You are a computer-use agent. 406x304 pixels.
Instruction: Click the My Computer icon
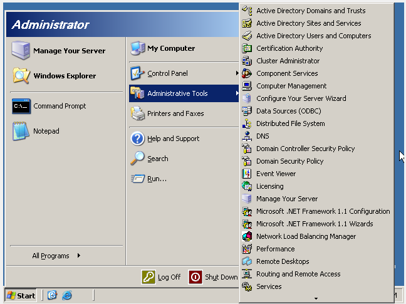point(138,48)
